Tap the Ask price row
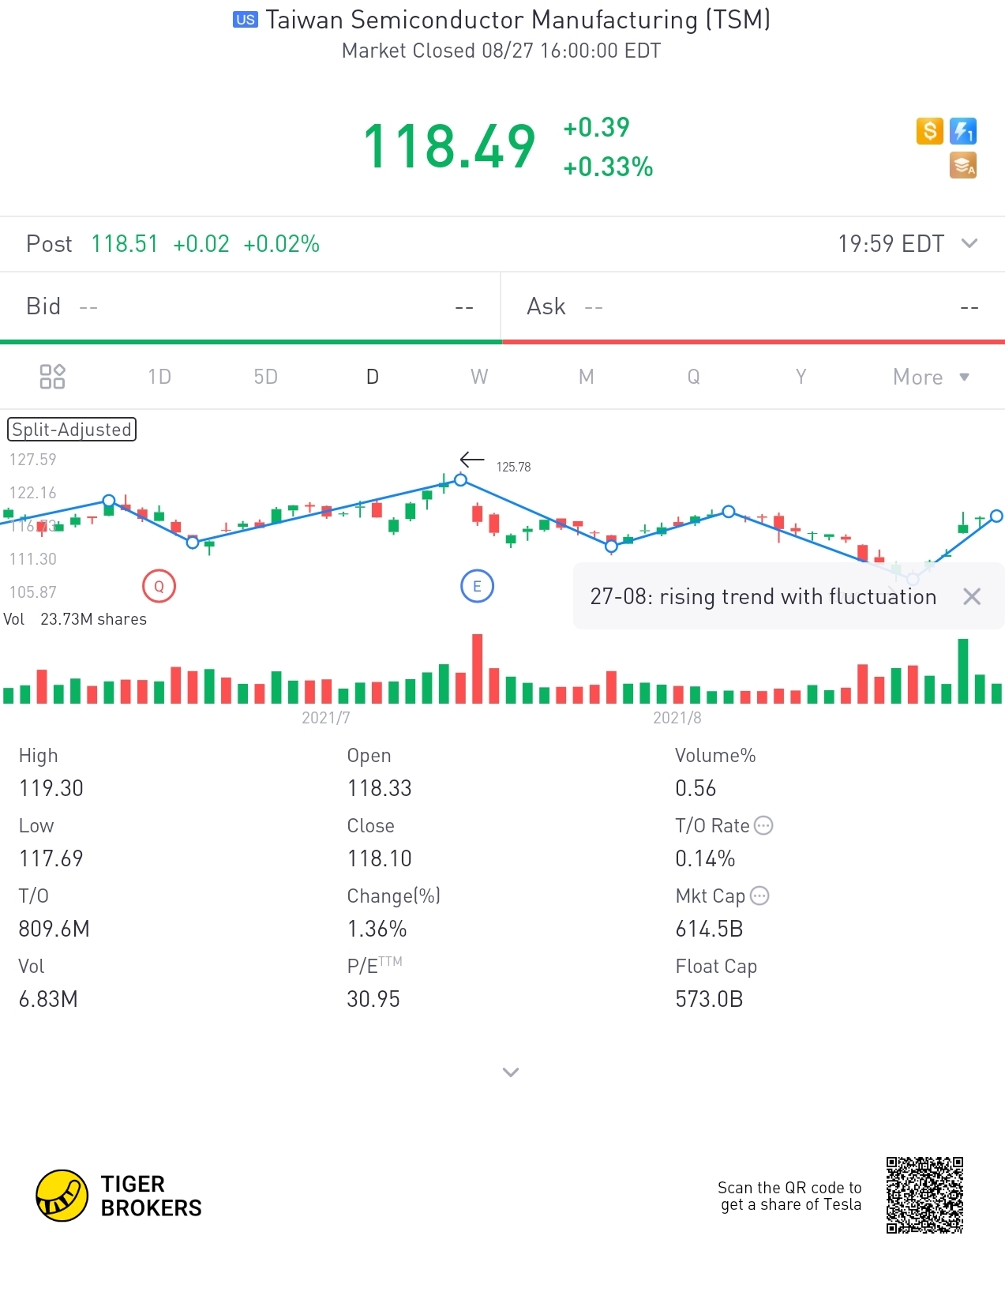The image size is (1005, 1292). point(753,306)
